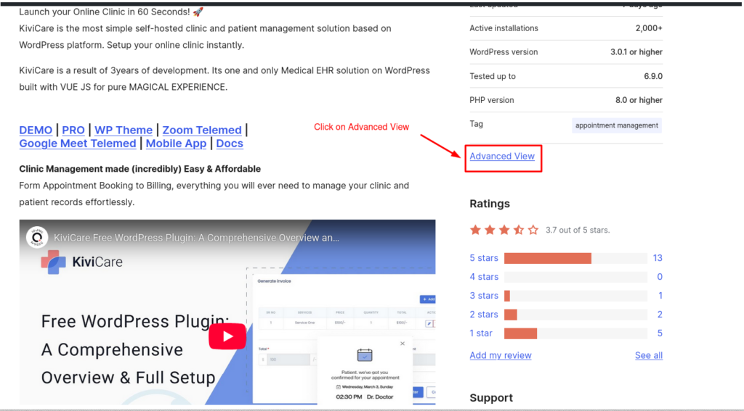Show the 4 stars reviews
This screenshot has width=744, height=411.
[484, 277]
